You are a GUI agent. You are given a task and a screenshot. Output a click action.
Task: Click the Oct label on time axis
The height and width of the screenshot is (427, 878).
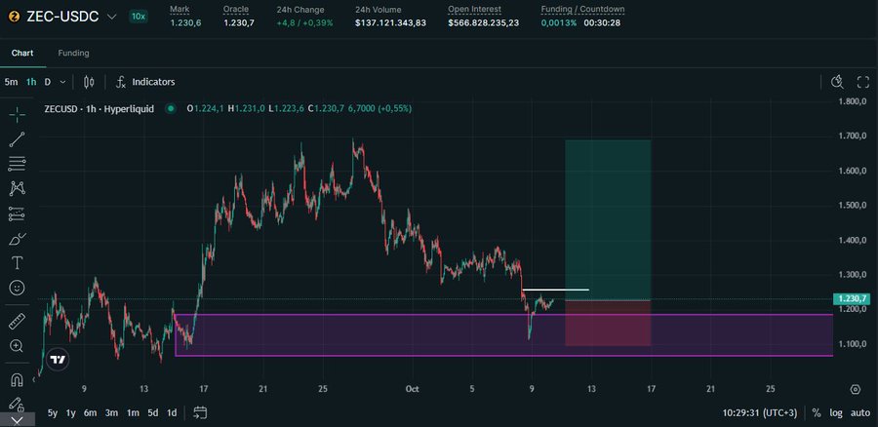tap(412, 389)
